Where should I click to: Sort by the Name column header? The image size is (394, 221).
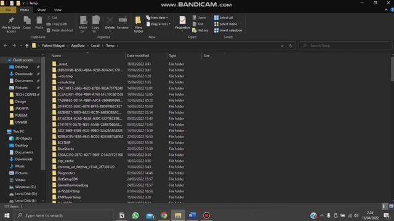point(87,56)
